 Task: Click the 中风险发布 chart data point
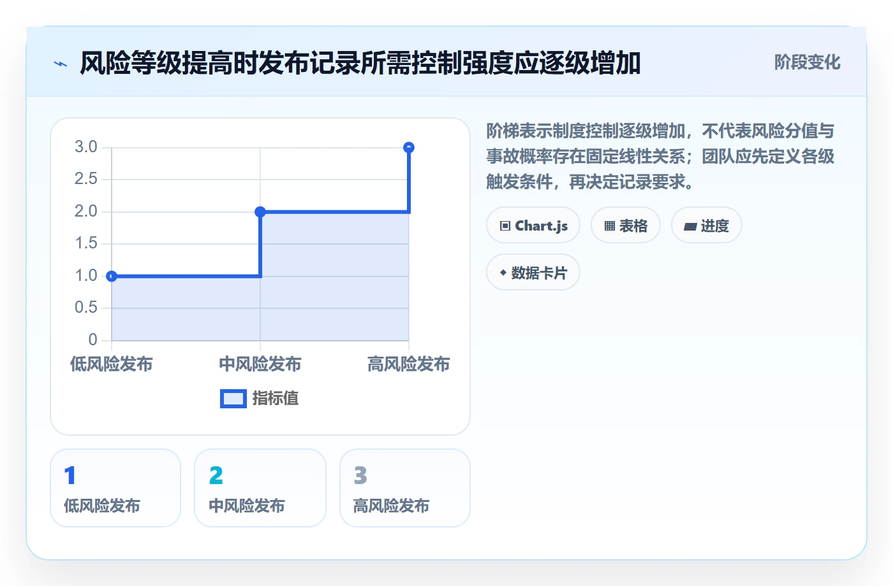[x=260, y=211]
